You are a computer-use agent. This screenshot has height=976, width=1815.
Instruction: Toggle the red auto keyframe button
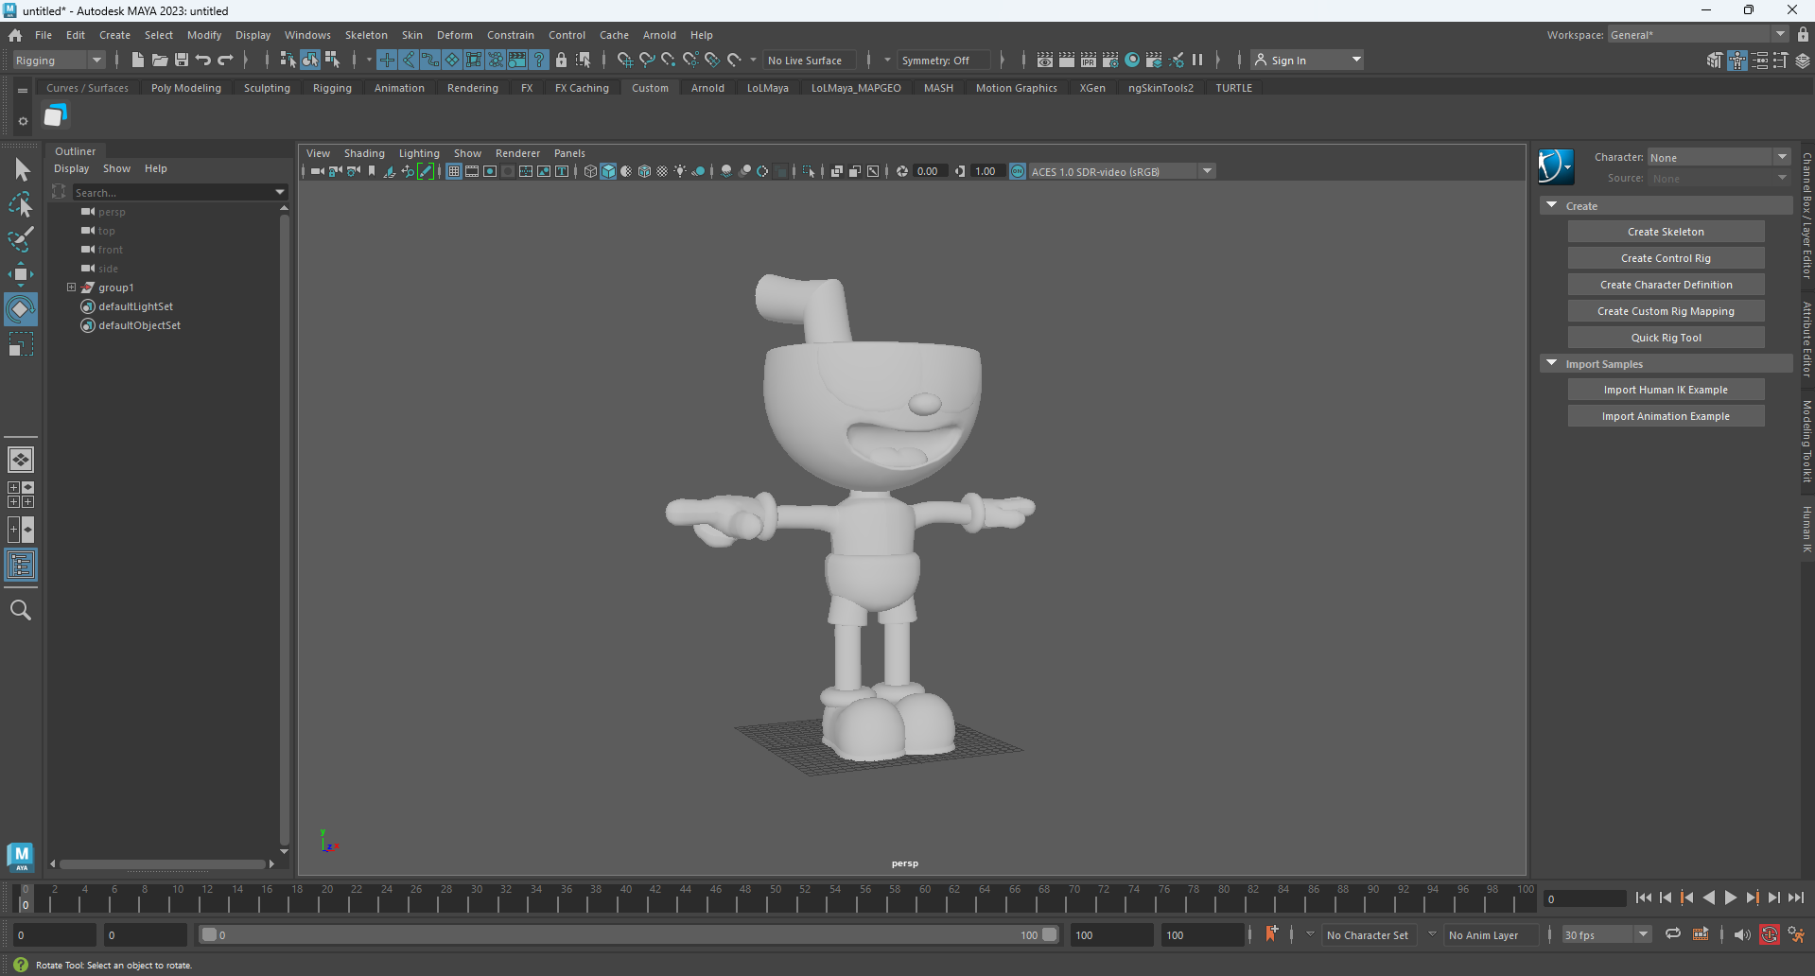click(x=1770, y=934)
